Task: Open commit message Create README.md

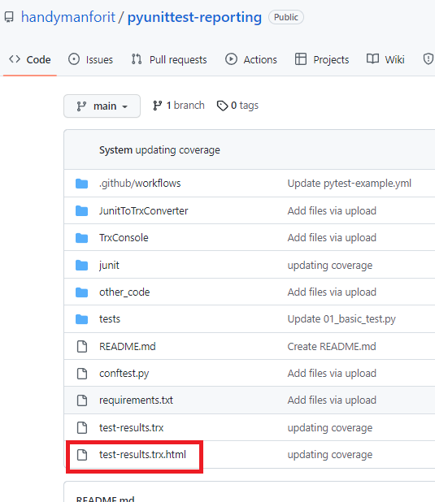Action: (332, 346)
